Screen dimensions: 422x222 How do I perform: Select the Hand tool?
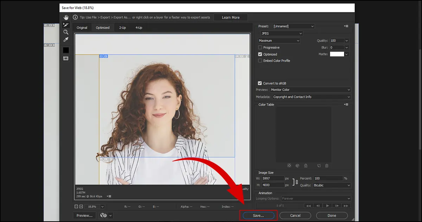click(x=66, y=17)
